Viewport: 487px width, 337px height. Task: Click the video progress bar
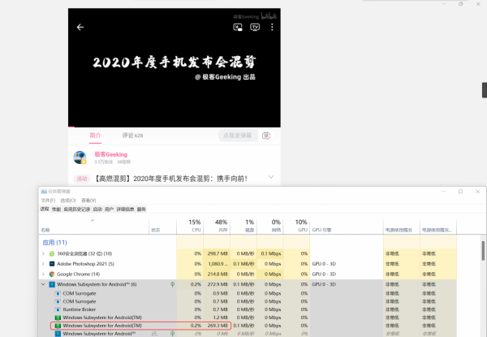[175, 127]
